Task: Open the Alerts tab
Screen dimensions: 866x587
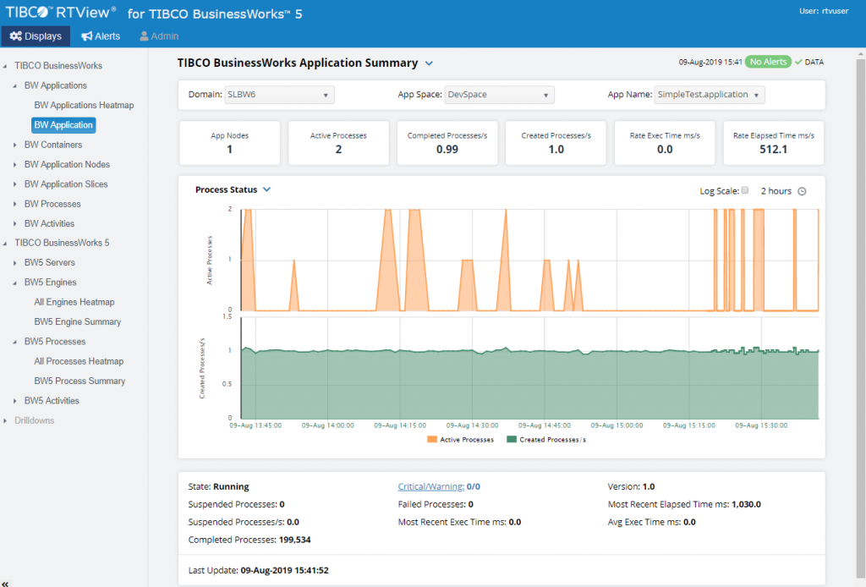Action: click(x=101, y=36)
